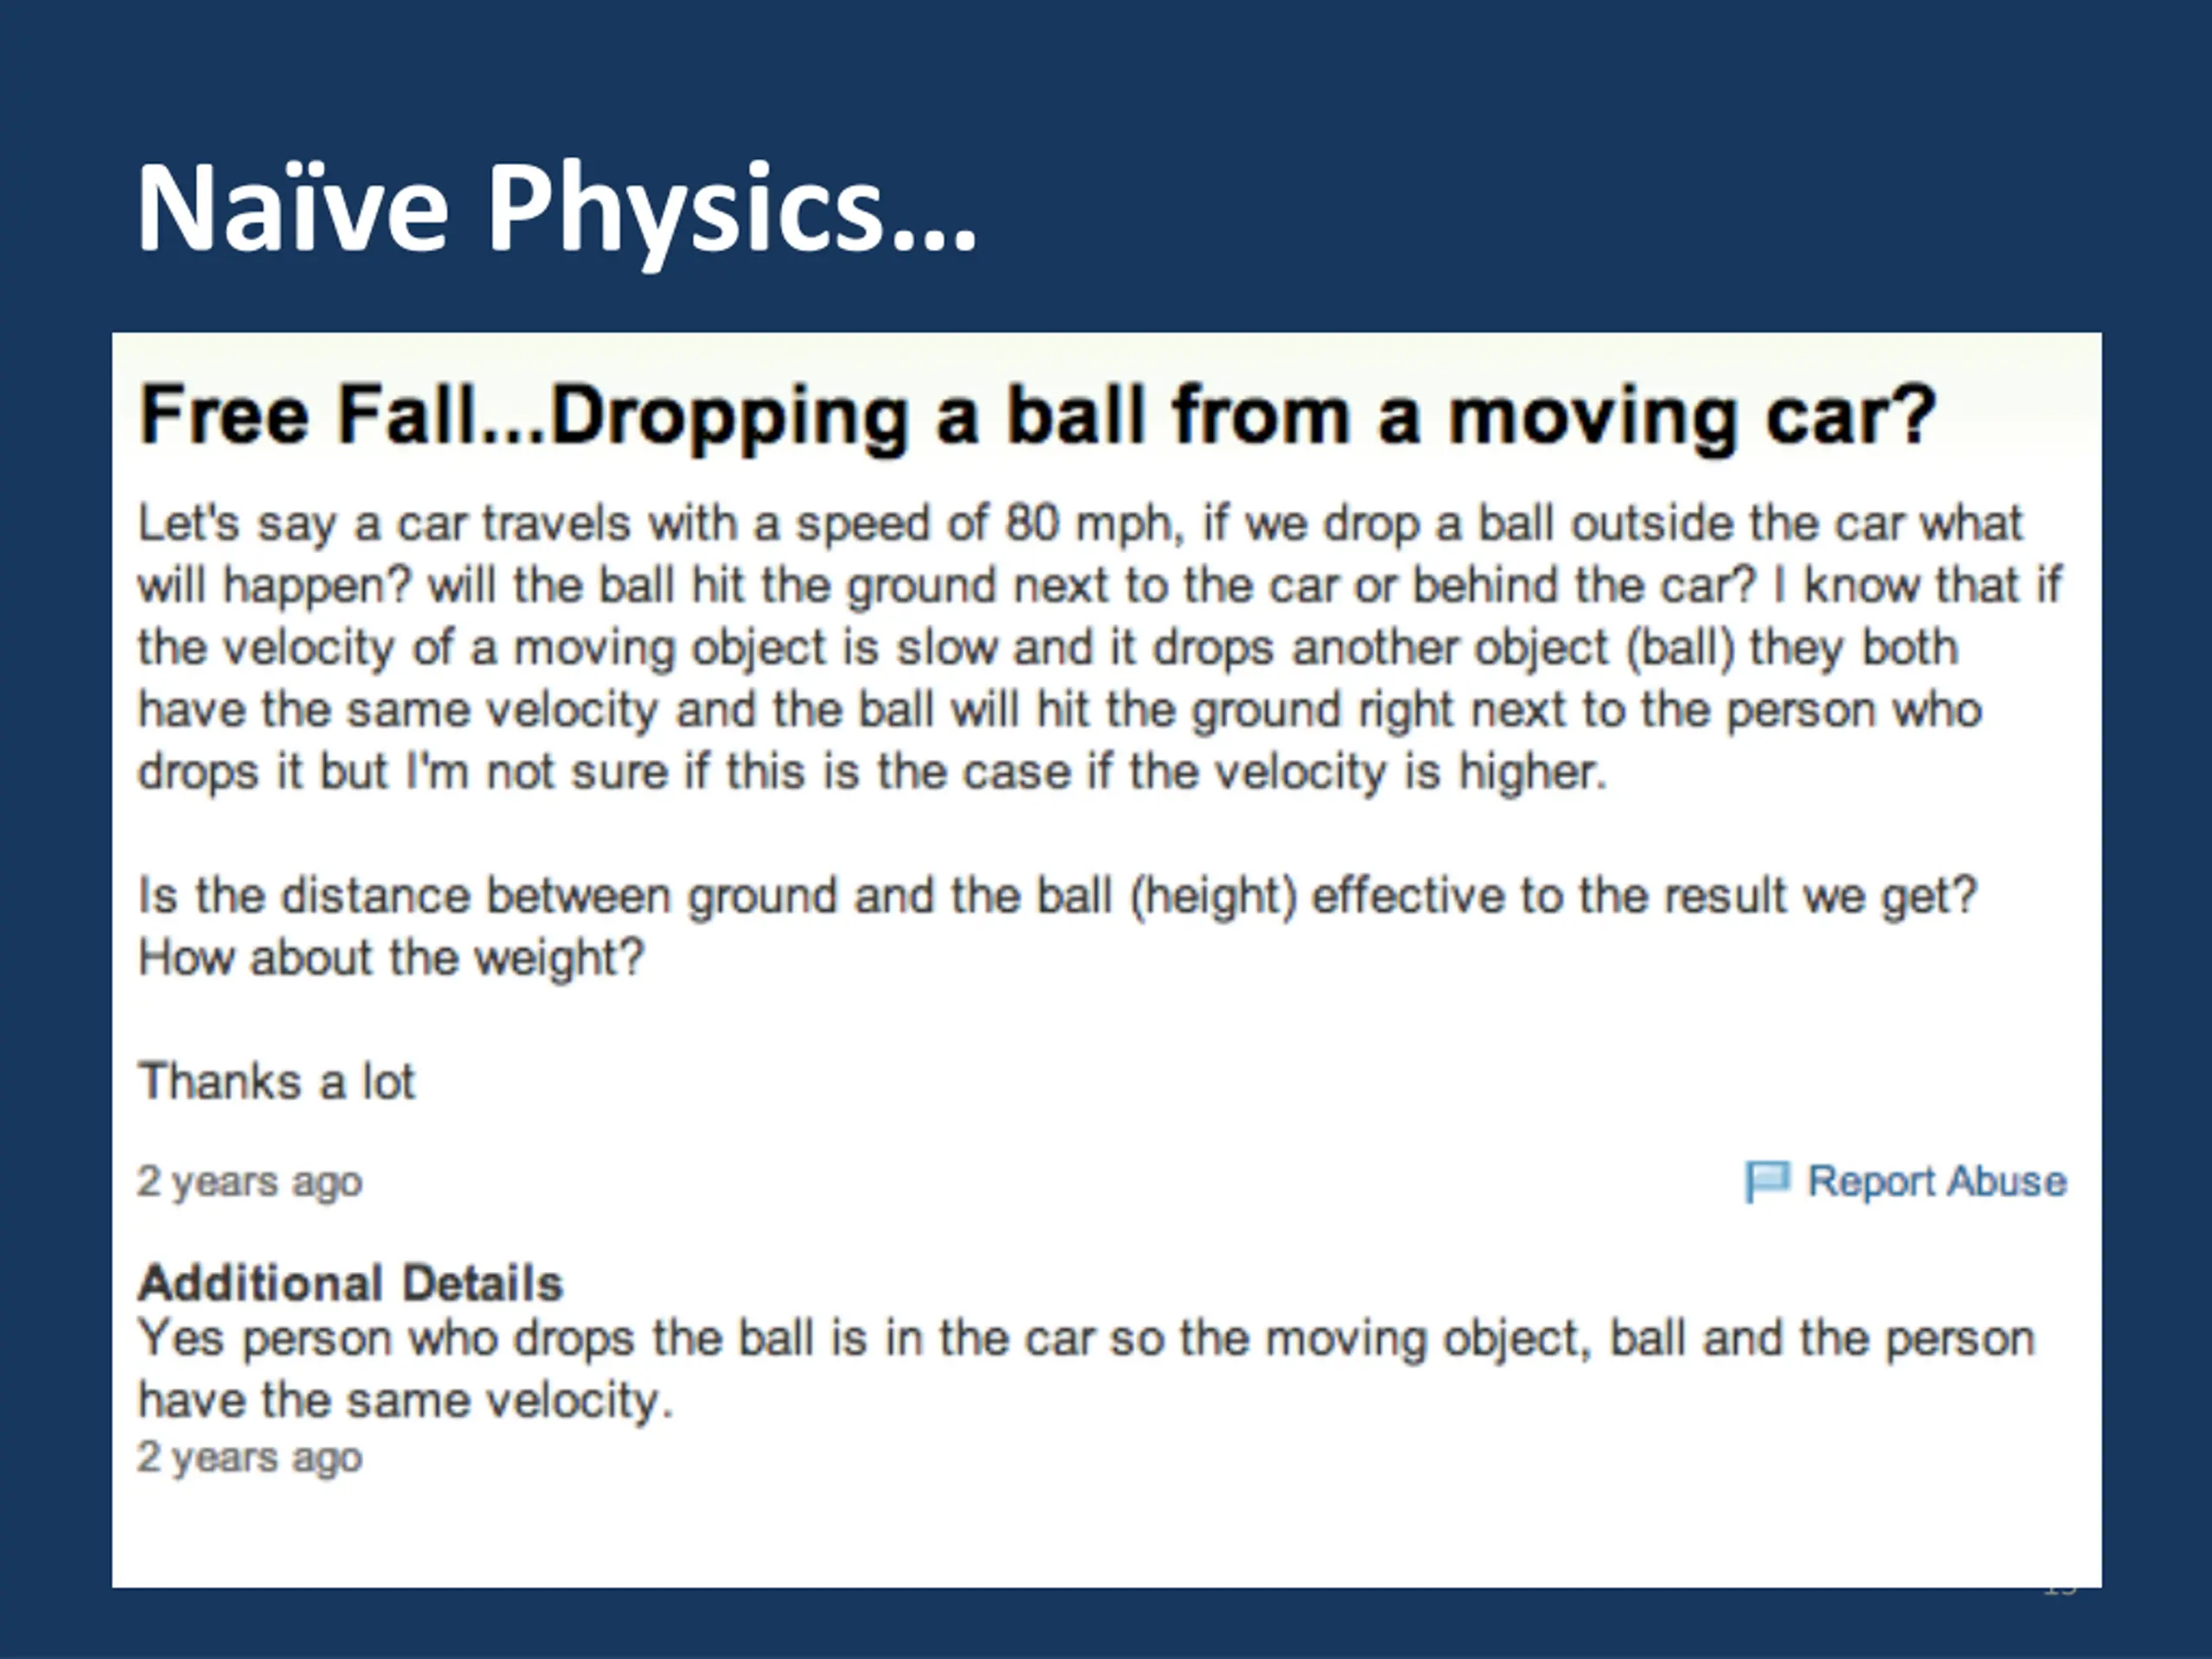Image resolution: width=2212 pixels, height=1659 pixels.
Task: Click the faint slide page number
Action: [2060, 1587]
